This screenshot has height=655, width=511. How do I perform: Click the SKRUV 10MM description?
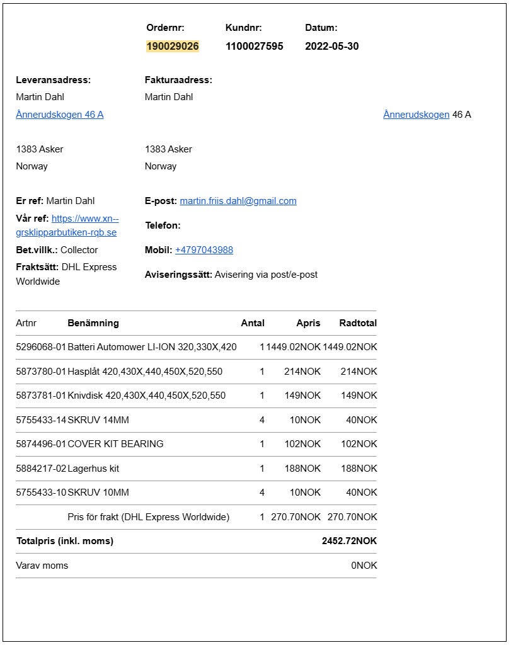(98, 493)
